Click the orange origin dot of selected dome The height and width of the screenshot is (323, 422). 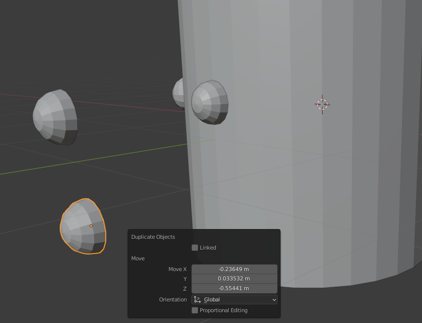(x=91, y=226)
